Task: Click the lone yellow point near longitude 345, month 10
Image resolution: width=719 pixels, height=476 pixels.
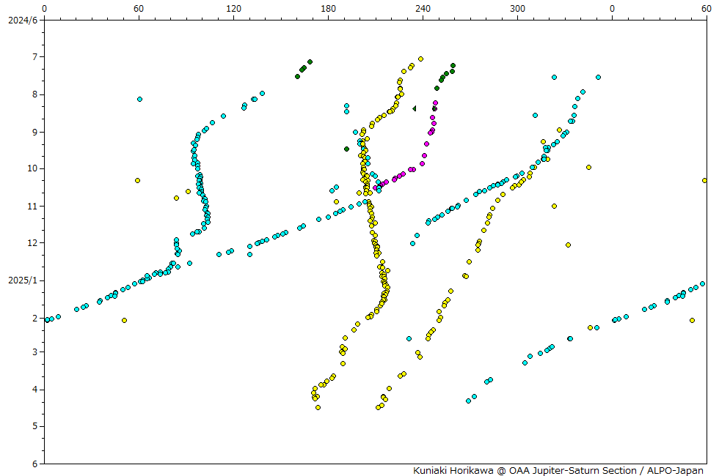Action: [x=588, y=167]
